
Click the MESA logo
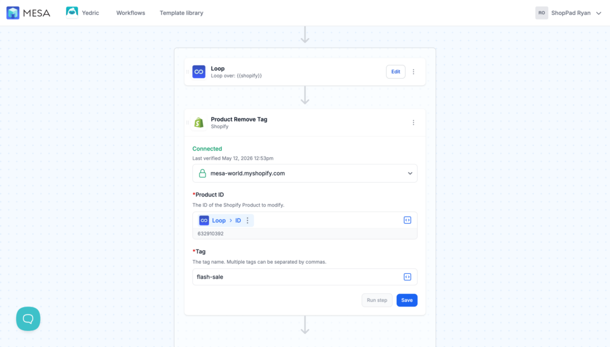point(29,13)
